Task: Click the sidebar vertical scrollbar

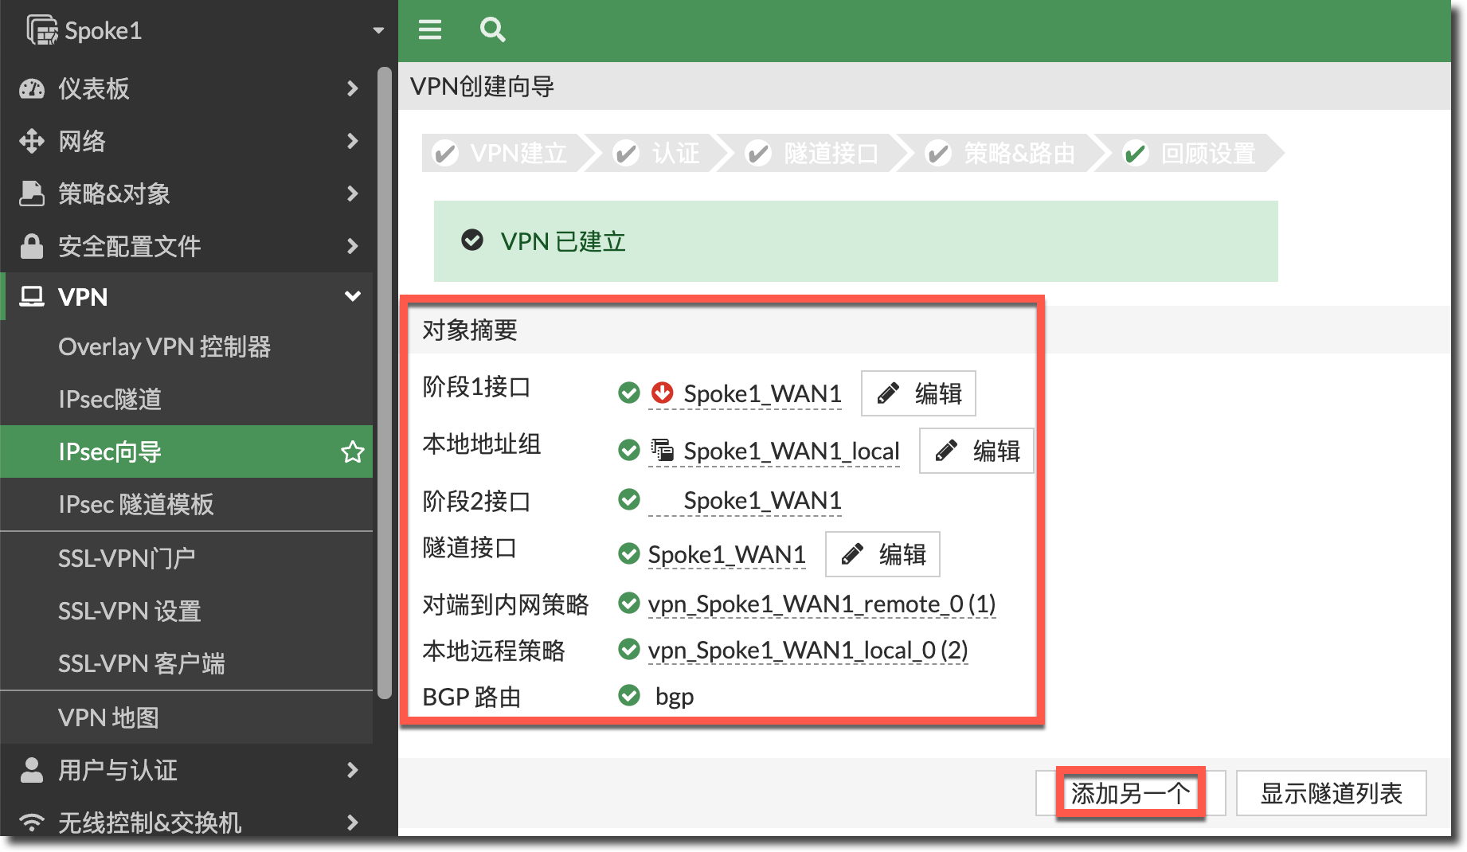Action: [x=385, y=382]
